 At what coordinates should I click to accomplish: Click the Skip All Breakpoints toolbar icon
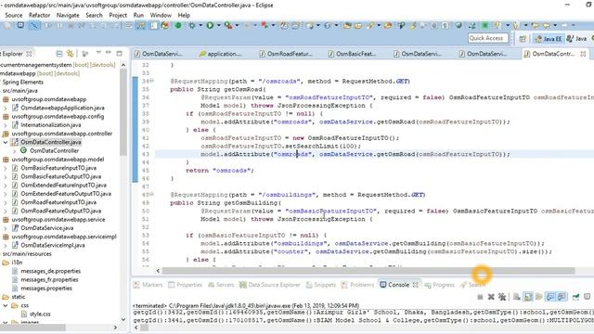33,25
